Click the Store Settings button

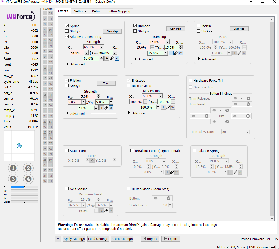click(122, 239)
